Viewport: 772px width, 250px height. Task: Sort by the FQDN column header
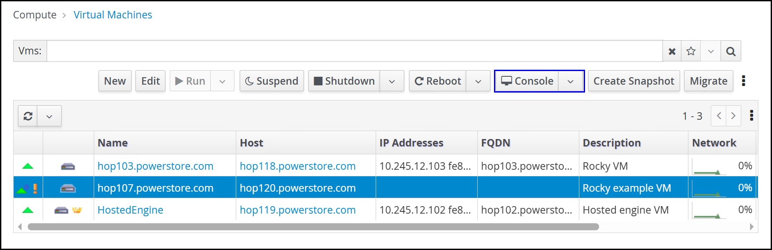(528, 143)
